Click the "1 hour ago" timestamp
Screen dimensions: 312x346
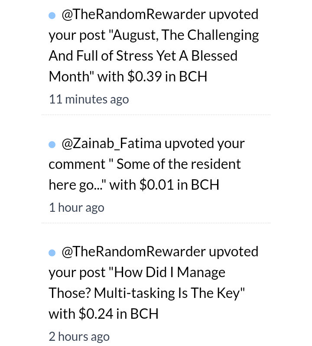77,208
